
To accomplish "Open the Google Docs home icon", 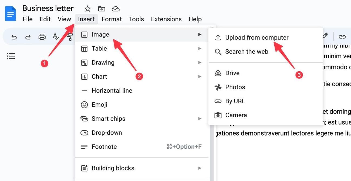I will (x=11, y=14).
